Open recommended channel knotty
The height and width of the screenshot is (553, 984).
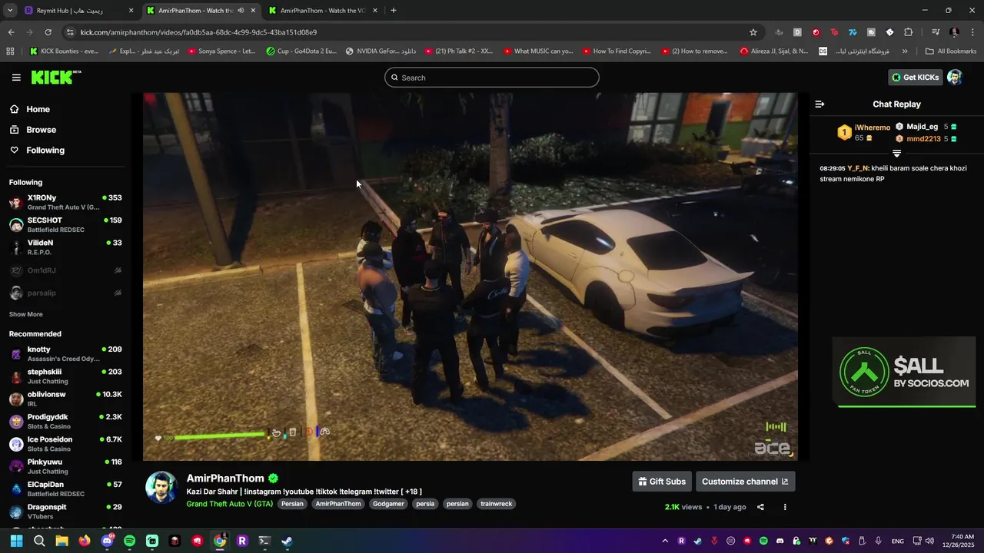pyautogui.click(x=65, y=354)
